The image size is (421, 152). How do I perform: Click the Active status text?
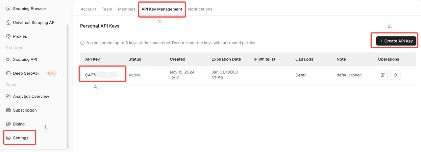pyautogui.click(x=134, y=75)
